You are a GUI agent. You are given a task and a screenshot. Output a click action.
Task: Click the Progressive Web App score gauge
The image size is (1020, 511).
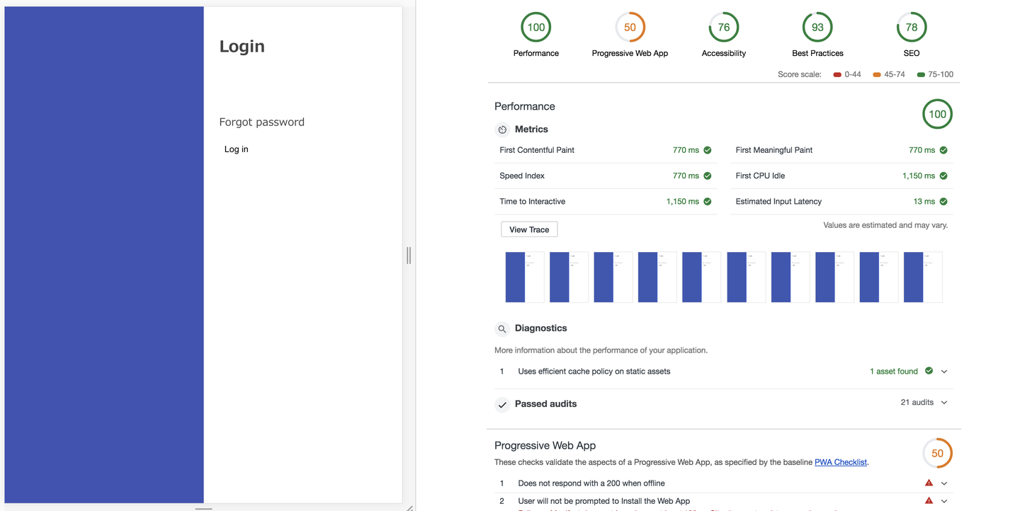tap(630, 28)
